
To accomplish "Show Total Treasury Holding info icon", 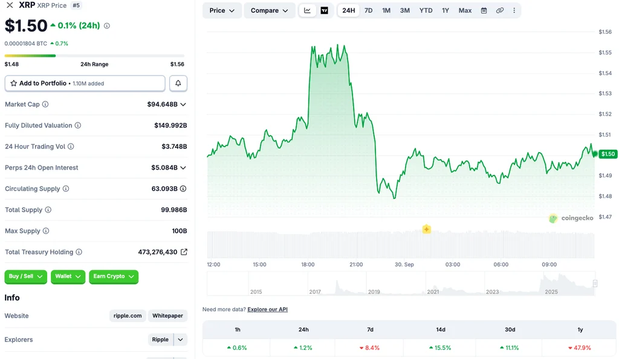I will tap(79, 252).
